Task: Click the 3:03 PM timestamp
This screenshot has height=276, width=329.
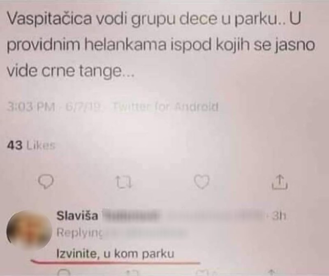Action: (31, 107)
